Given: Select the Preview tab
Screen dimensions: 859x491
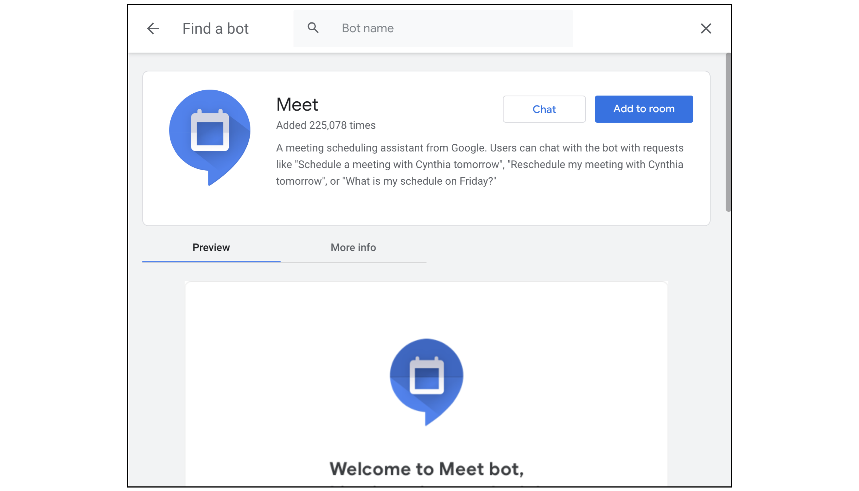Looking at the screenshot, I should pos(211,248).
